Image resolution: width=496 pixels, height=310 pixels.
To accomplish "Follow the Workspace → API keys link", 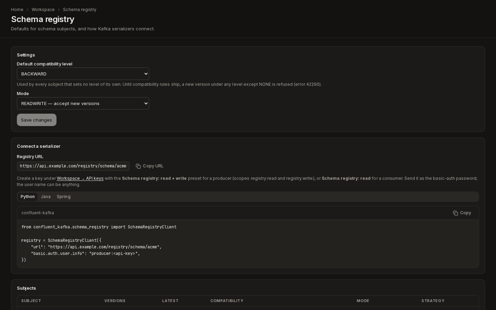I will (x=80, y=178).
